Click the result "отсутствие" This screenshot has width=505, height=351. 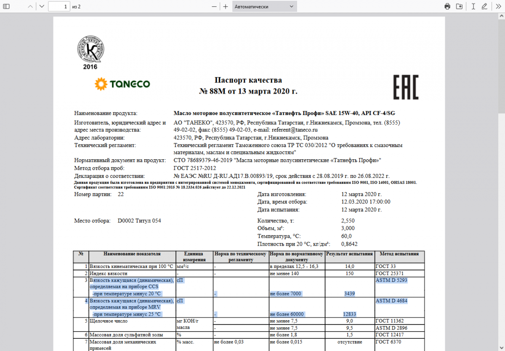(x=350, y=342)
